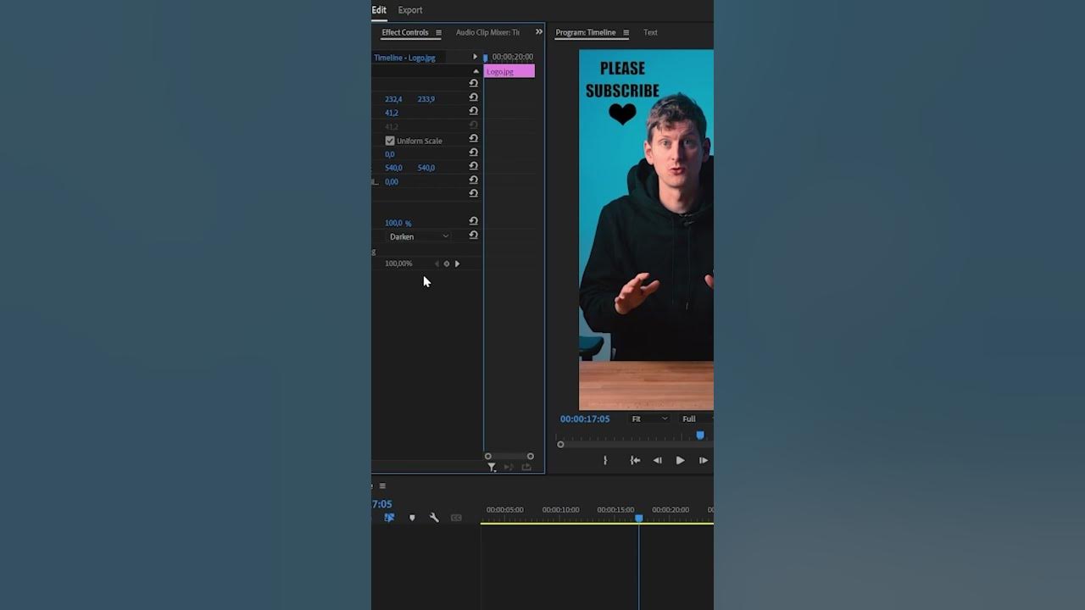Image resolution: width=1085 pixels, height=610 pixels.
Task: Collapse the section with the up-arrow
Action: coord(476,71)
